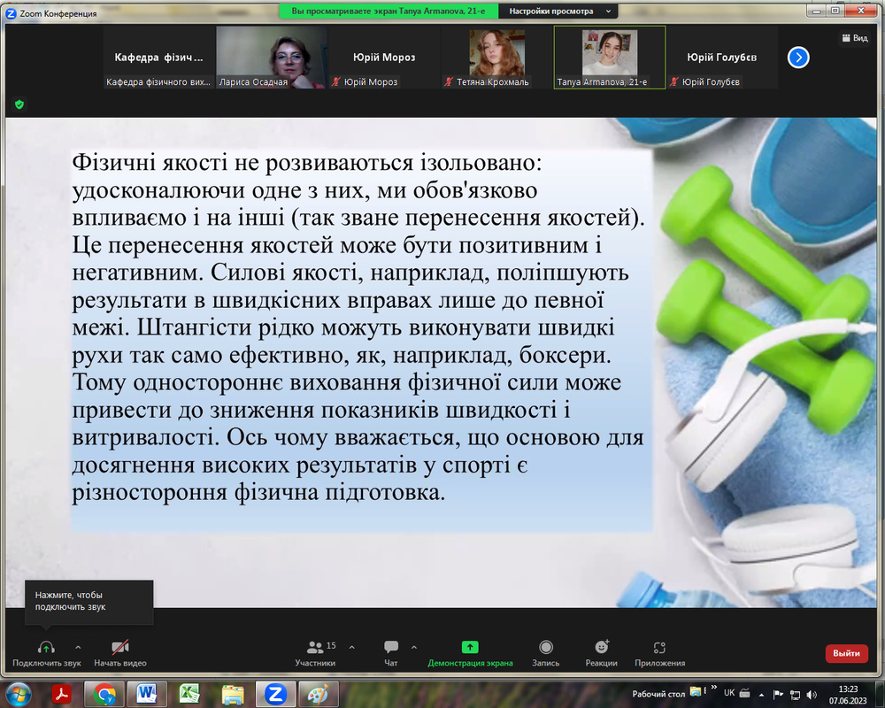Start recording with Запись
The width and height of the screenshot is (885, 708).
click(545, 653)
